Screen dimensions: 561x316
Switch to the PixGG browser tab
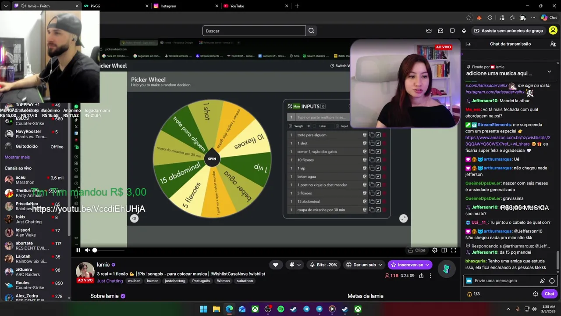(116, 6)
